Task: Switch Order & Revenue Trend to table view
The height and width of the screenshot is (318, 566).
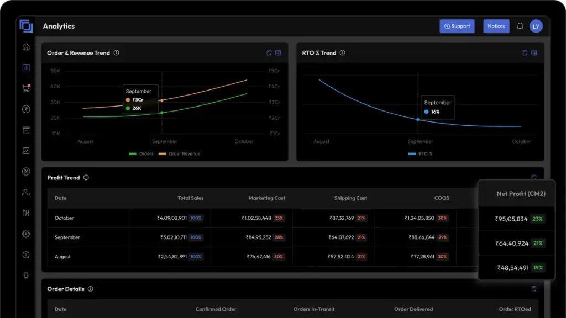Action: point(278,53)
